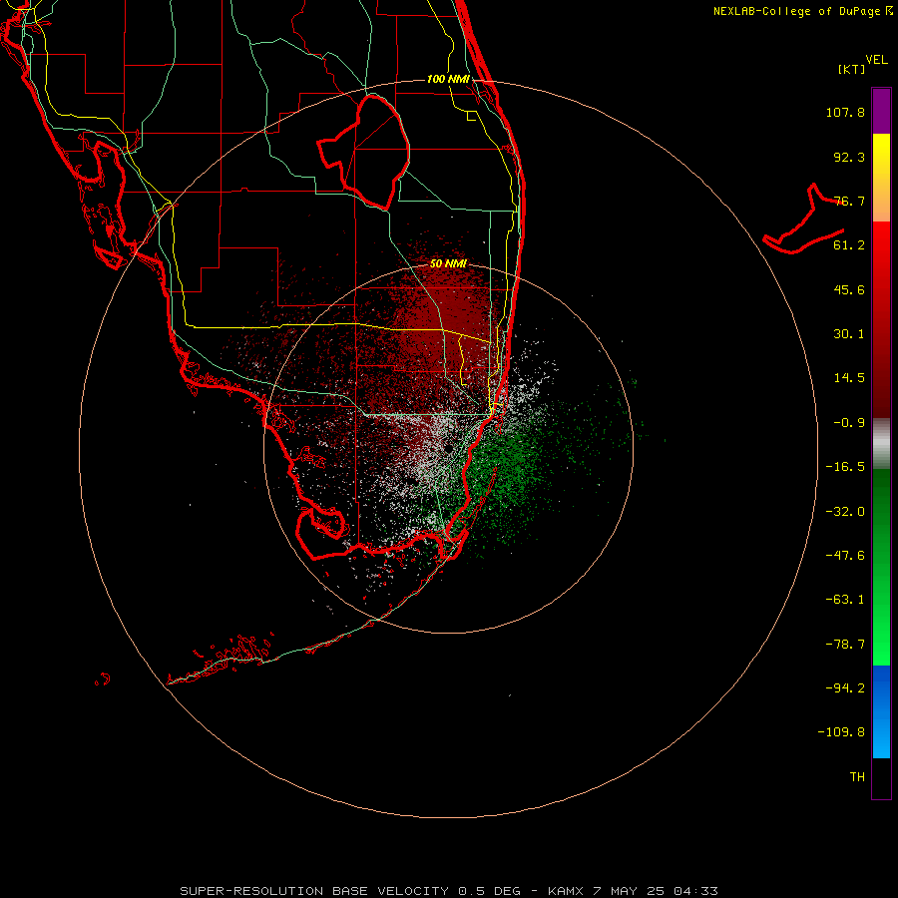Click the 76.7 velocity scale value
The width and height of the screenshot is (898, 898).
pos(849,201)
